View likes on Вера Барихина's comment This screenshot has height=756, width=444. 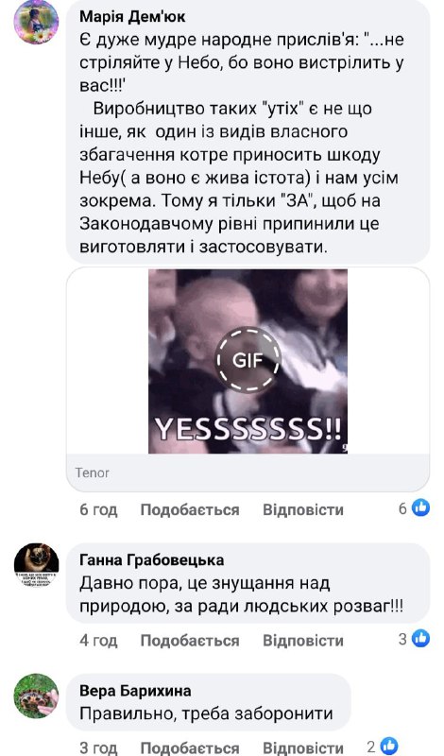(x=383, y=747)
